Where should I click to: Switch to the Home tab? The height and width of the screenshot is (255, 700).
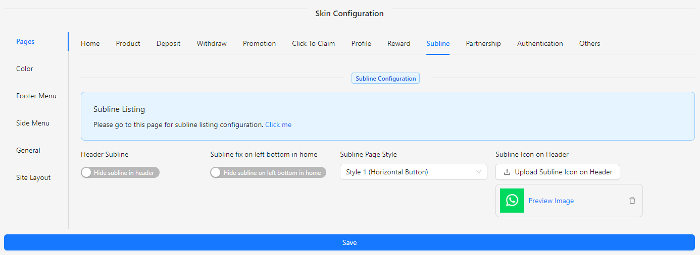pyautogui.click(x=90, y=43)
